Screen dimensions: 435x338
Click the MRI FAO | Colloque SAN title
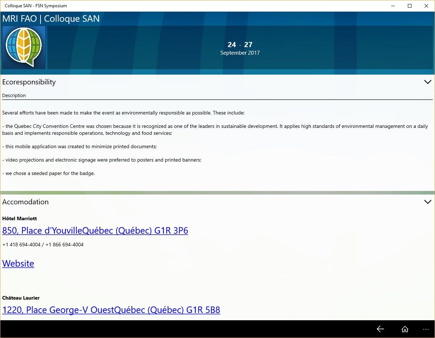51,19
